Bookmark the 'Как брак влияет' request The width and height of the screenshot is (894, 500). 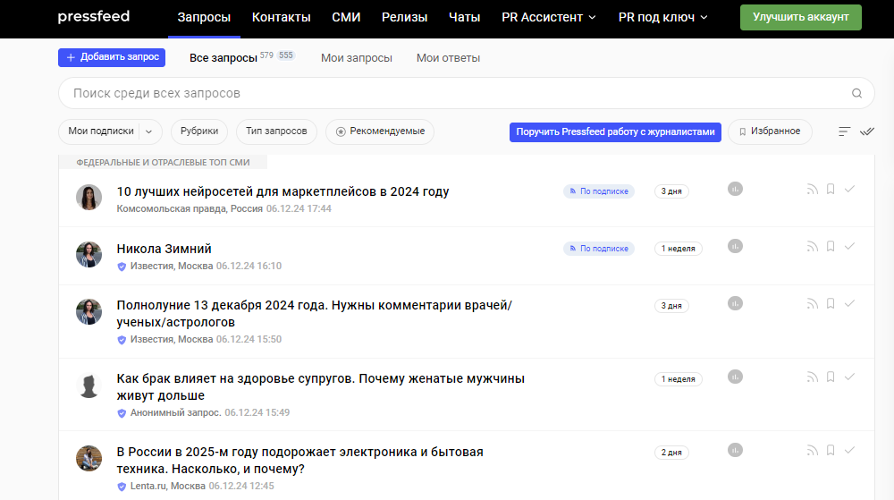(831, 377)
